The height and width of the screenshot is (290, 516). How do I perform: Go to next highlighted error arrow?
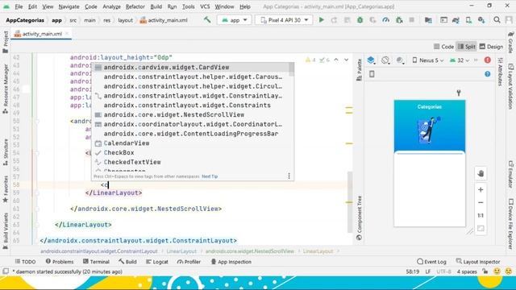346,60
